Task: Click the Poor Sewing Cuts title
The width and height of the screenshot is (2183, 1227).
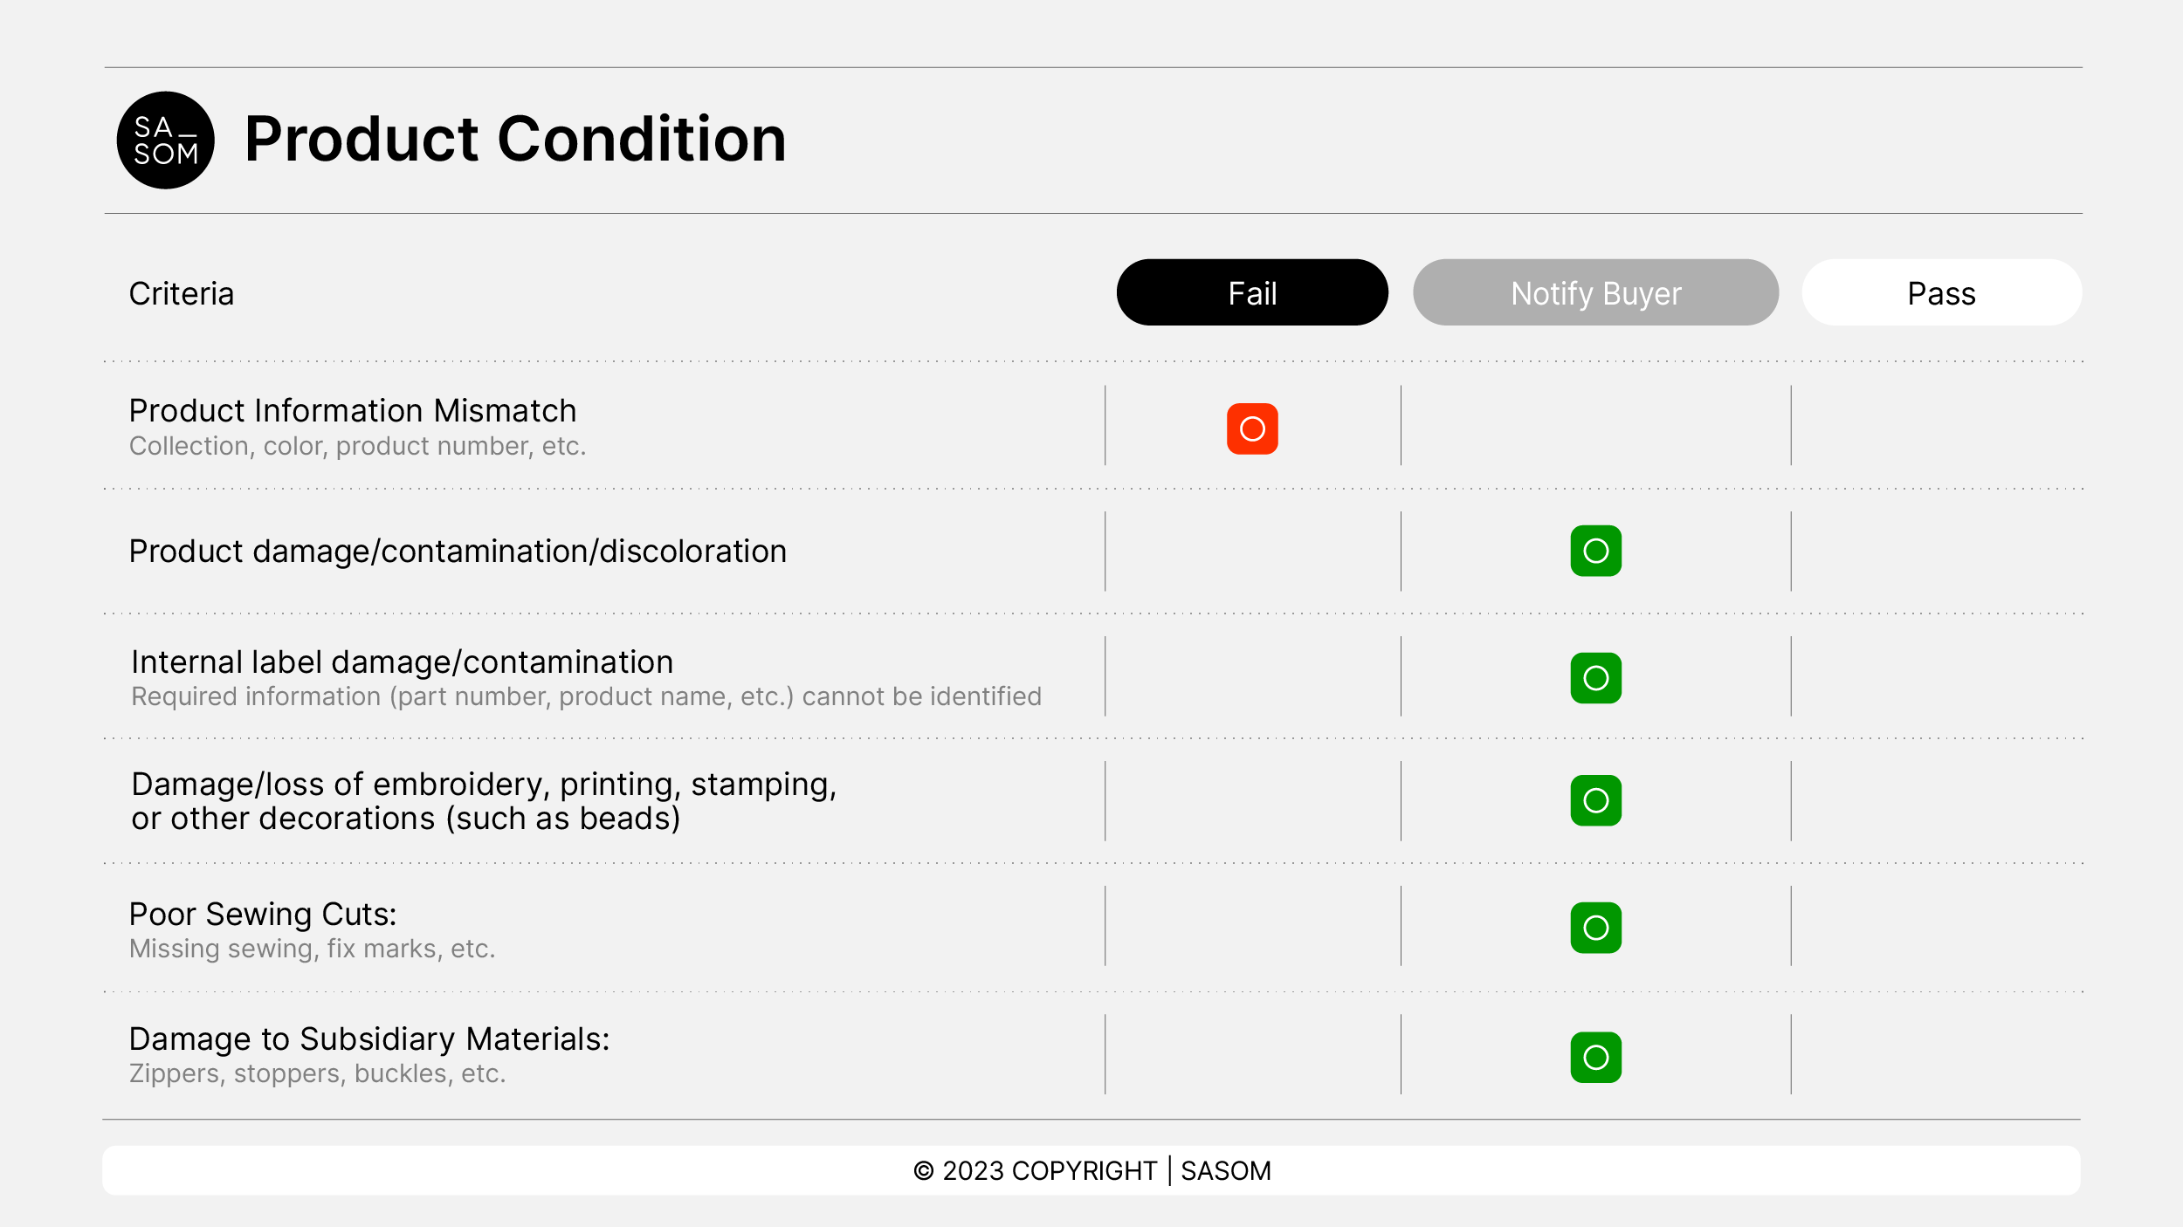Action: tap(263, 914)
